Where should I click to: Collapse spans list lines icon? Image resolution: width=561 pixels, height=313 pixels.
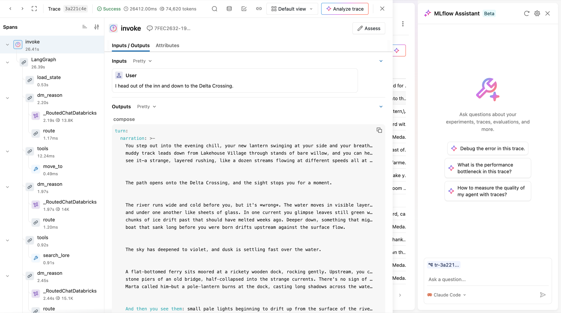click(x=84, y=27)
